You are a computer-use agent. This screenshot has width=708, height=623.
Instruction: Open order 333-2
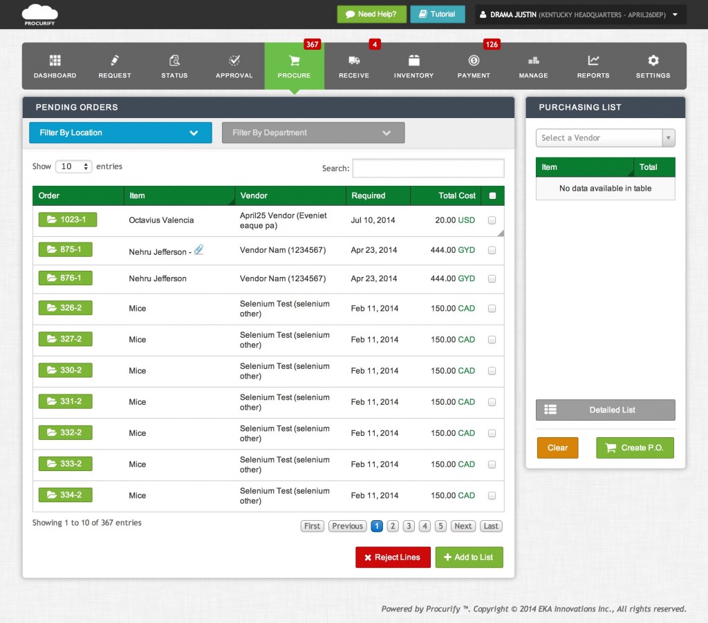pos(66,463)
